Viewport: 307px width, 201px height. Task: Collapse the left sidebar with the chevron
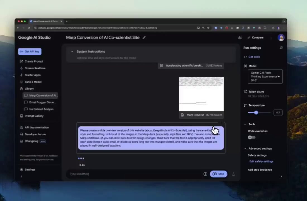[x=21, y=176]
